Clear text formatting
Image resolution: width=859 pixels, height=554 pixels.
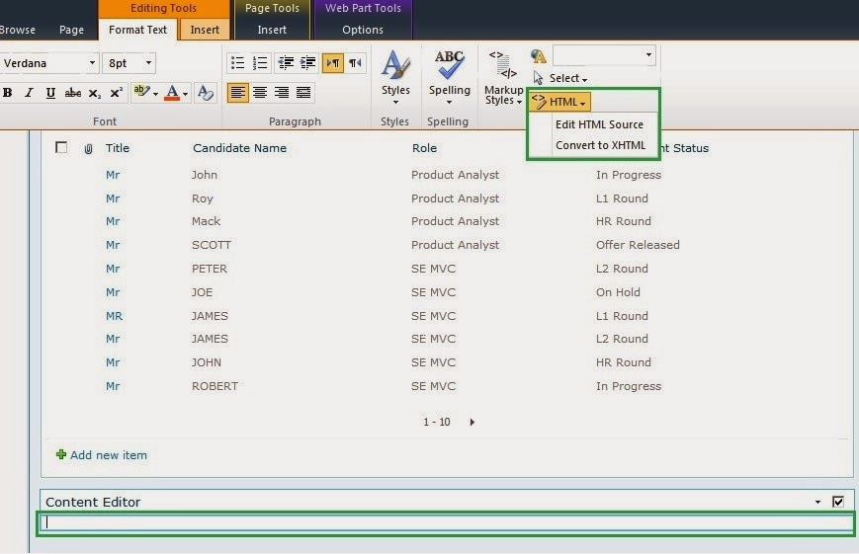(x=206, y=93)
